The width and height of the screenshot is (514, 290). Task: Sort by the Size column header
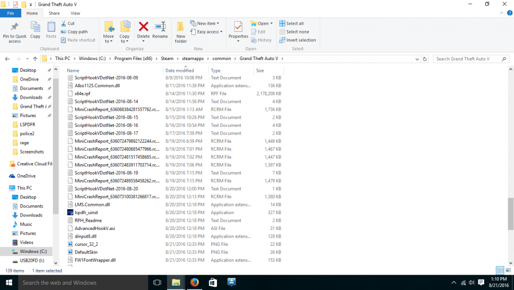(x=260, y=70)
